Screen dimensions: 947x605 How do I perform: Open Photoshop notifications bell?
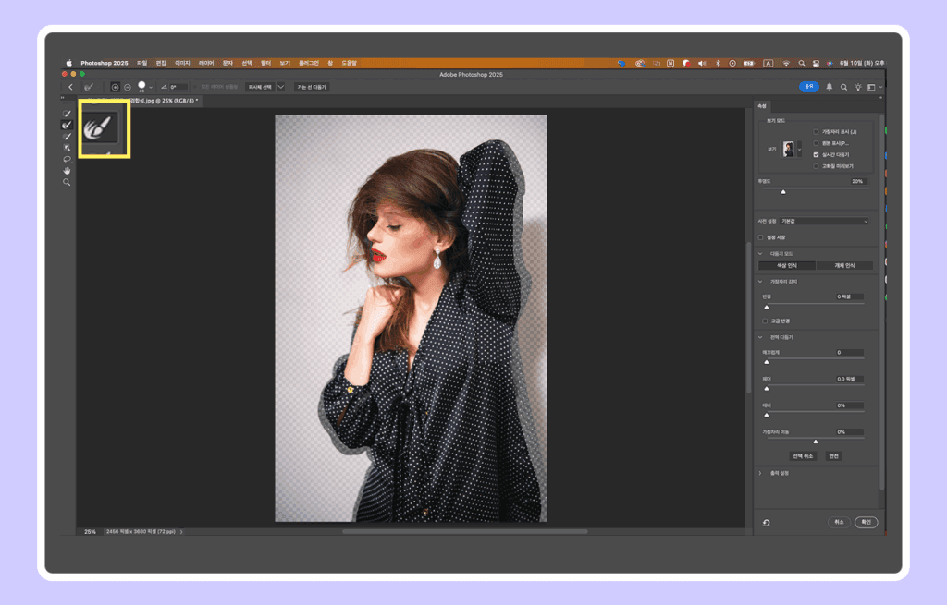click(x=830, y=87)
